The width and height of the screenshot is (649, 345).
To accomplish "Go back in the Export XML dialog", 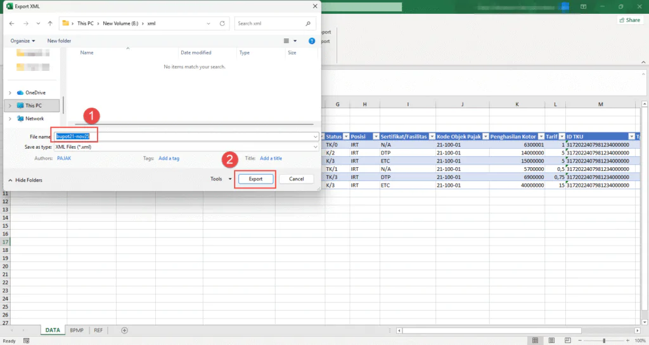I will [11, 23].
